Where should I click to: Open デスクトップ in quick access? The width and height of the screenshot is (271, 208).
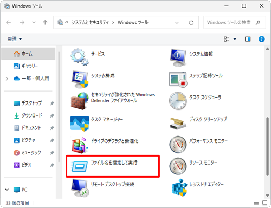click(x=28, y=103)
